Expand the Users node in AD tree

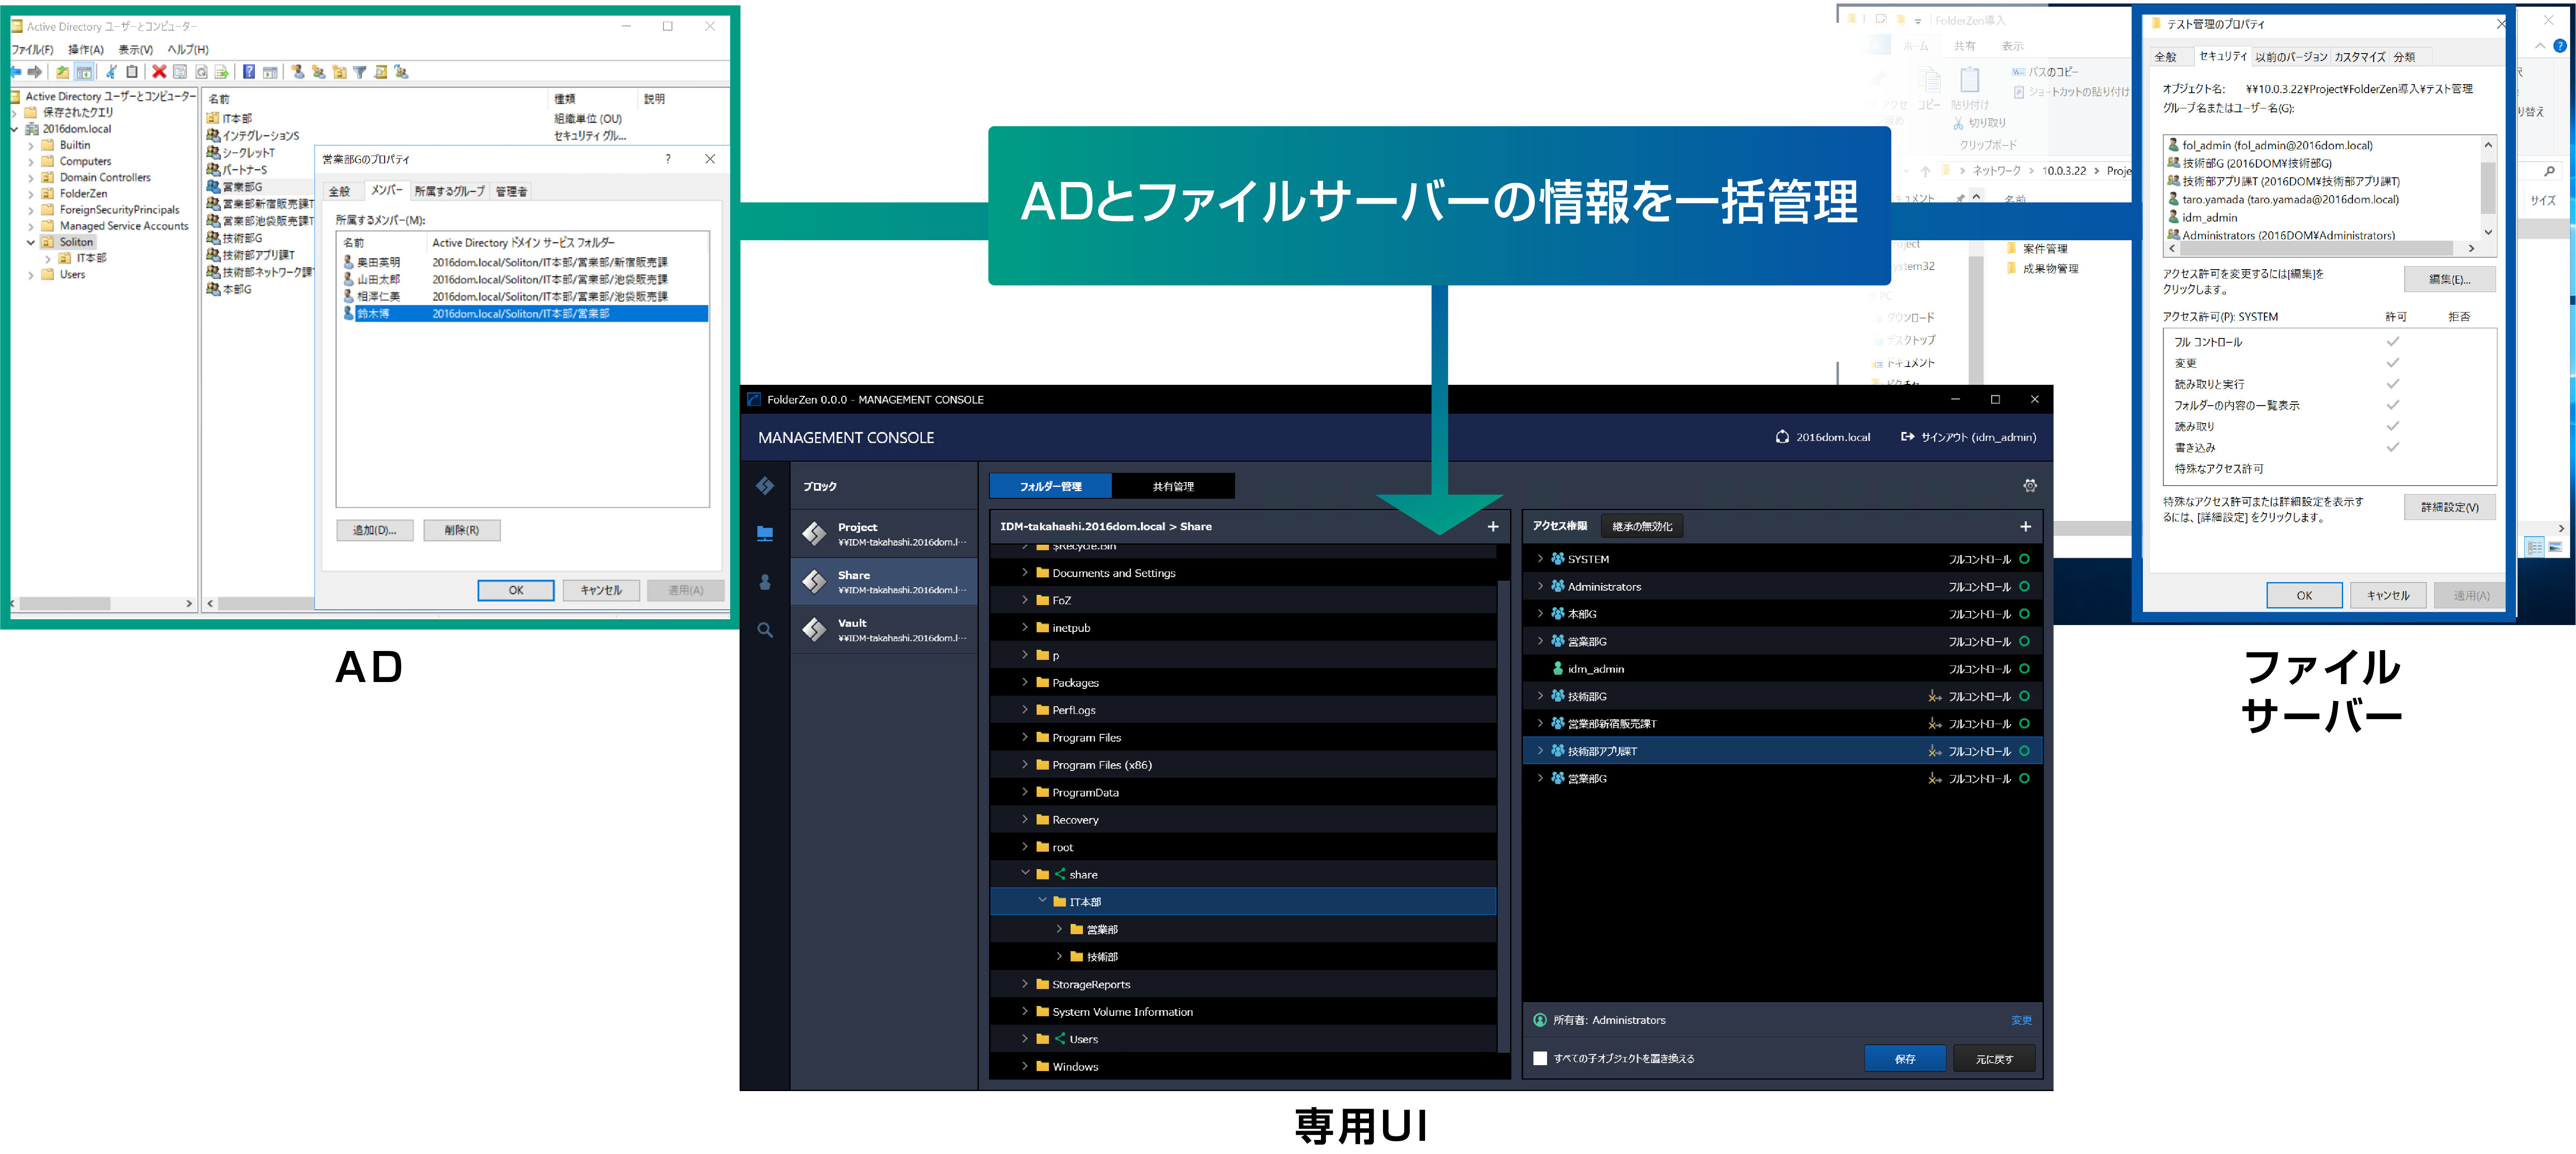[x=31, y=274]
